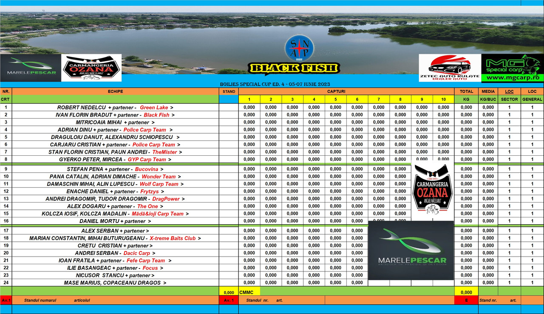This screenshot has width=544, height=314.
Task: Select the PANA CATALIN Wonder Team entry
Action: [x=115, y=177]
